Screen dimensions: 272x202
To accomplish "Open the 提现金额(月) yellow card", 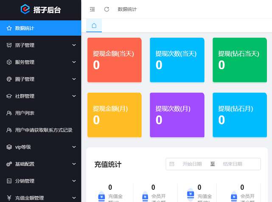I will (x=115, y=115).
